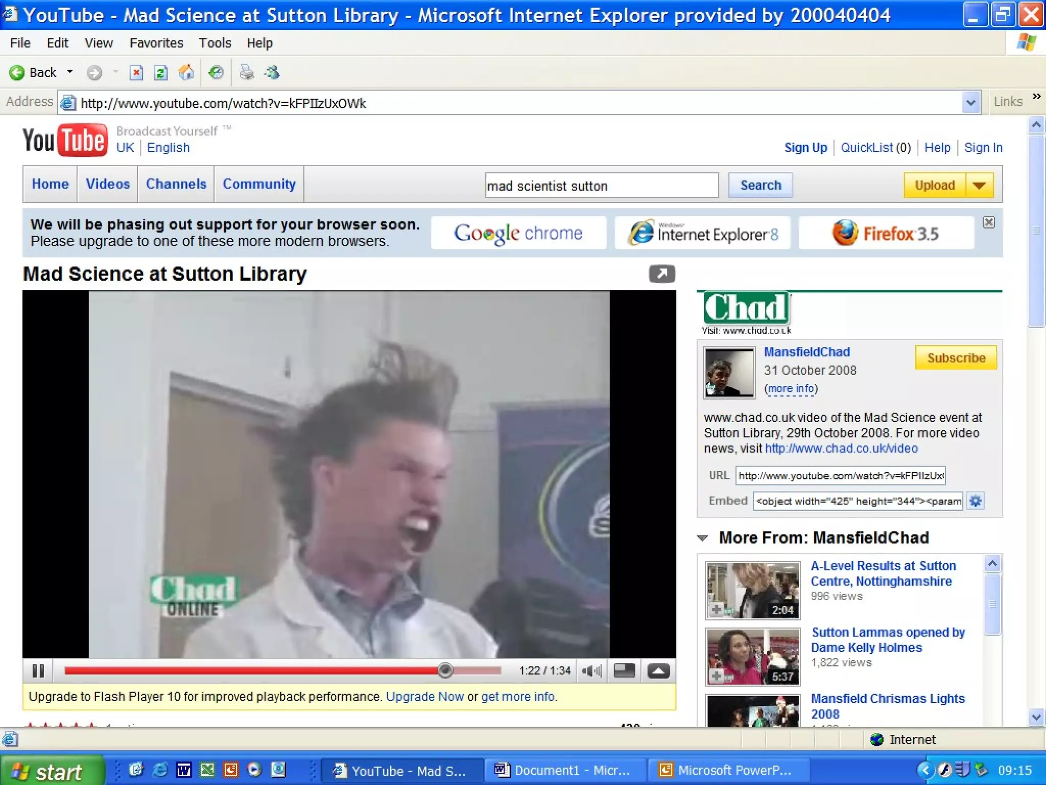Collapse the More From MansfieldChad section
The image size is (1046, 785).
click(x=703, y=538)
